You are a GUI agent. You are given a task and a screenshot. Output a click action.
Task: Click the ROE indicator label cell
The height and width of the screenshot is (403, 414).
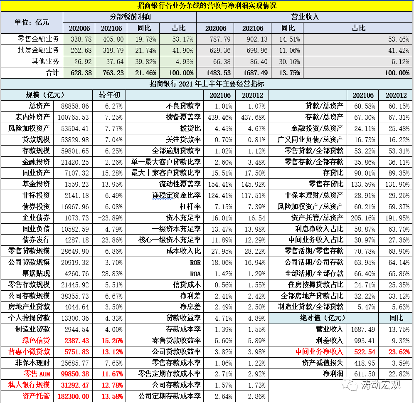coord(195,262)
